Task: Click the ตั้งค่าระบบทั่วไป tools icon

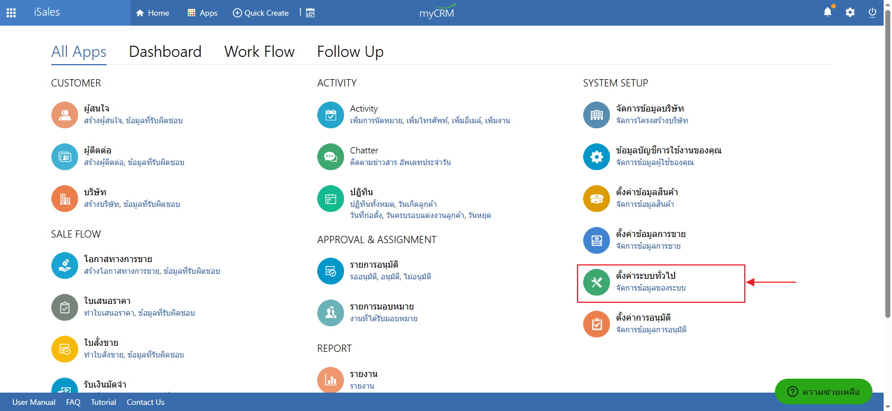Action: pos(597,282)
